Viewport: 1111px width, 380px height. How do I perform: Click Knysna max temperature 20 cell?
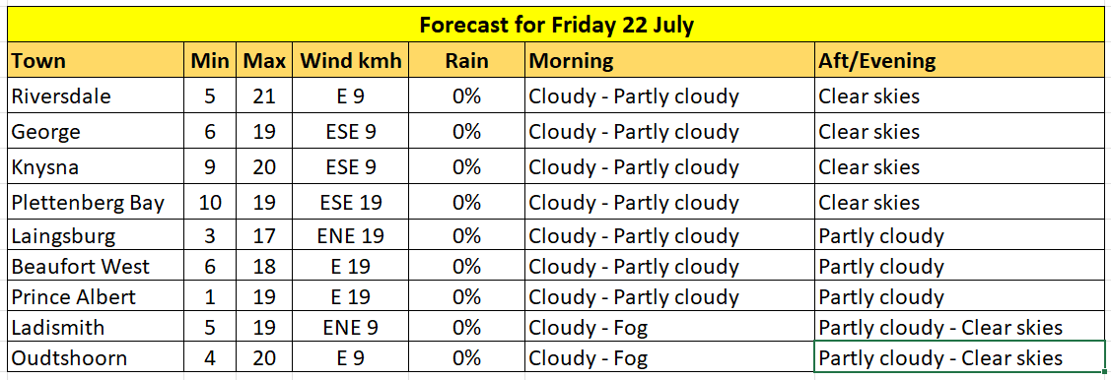coord(263,167)
